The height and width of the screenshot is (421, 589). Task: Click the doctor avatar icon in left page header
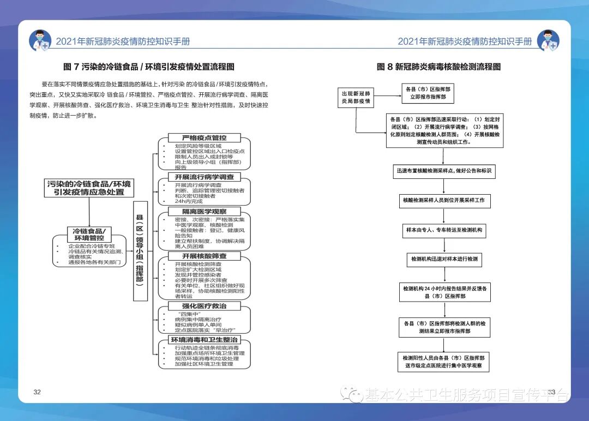(x=40, y=40)
